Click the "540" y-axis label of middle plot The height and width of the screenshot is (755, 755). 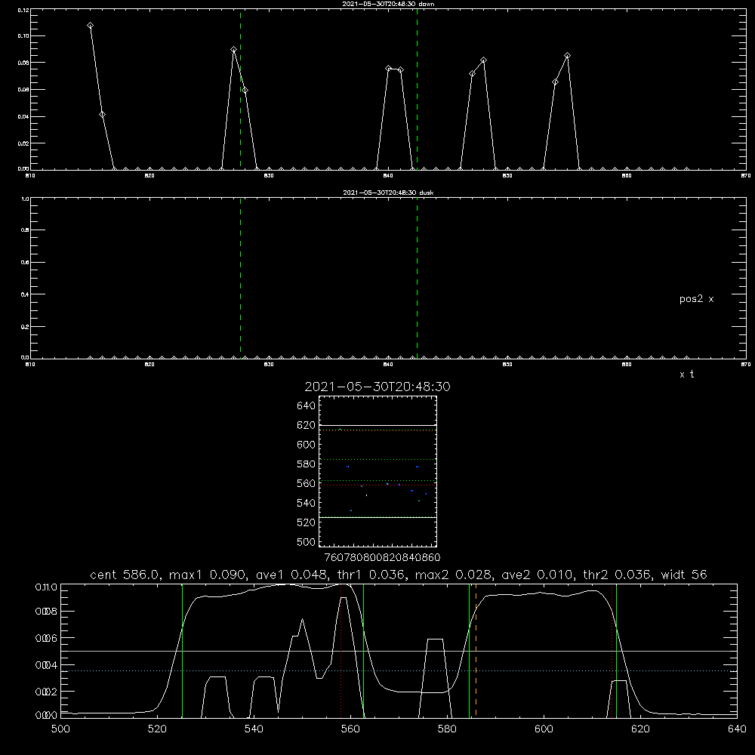click(307, 503)
